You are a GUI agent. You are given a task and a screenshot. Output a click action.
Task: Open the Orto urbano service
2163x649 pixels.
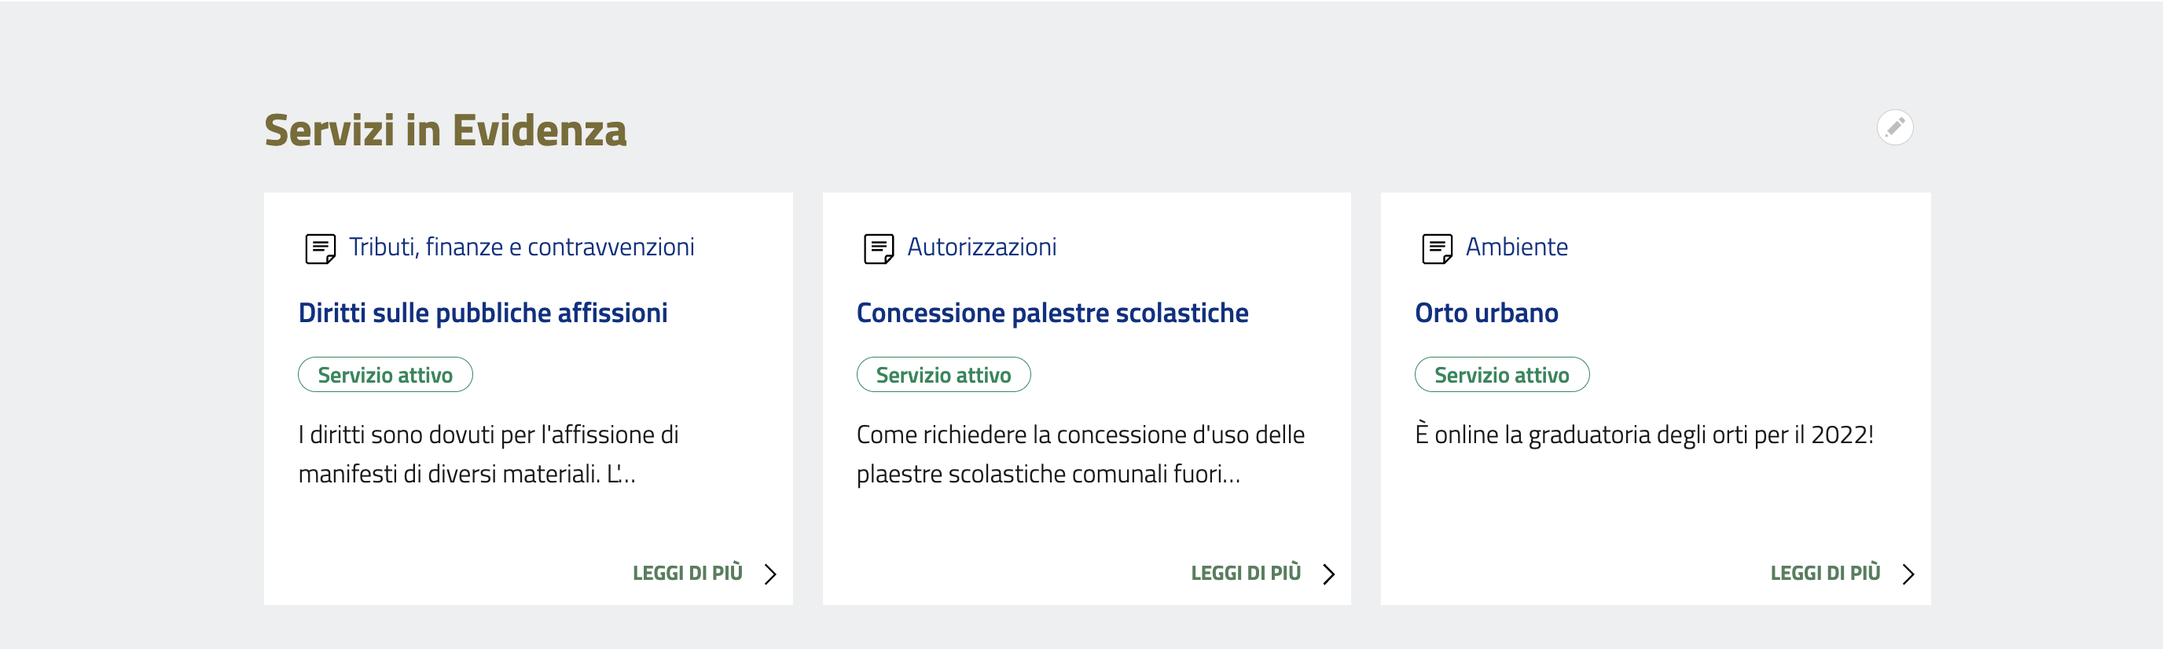point(1486,313)
